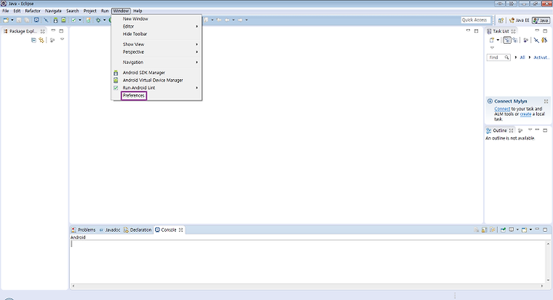This screenshot has width=553, height=300.
Task: Click the Synchronize Changed icon in Task List
Action: pyautogui.click(x=545, y=40)
